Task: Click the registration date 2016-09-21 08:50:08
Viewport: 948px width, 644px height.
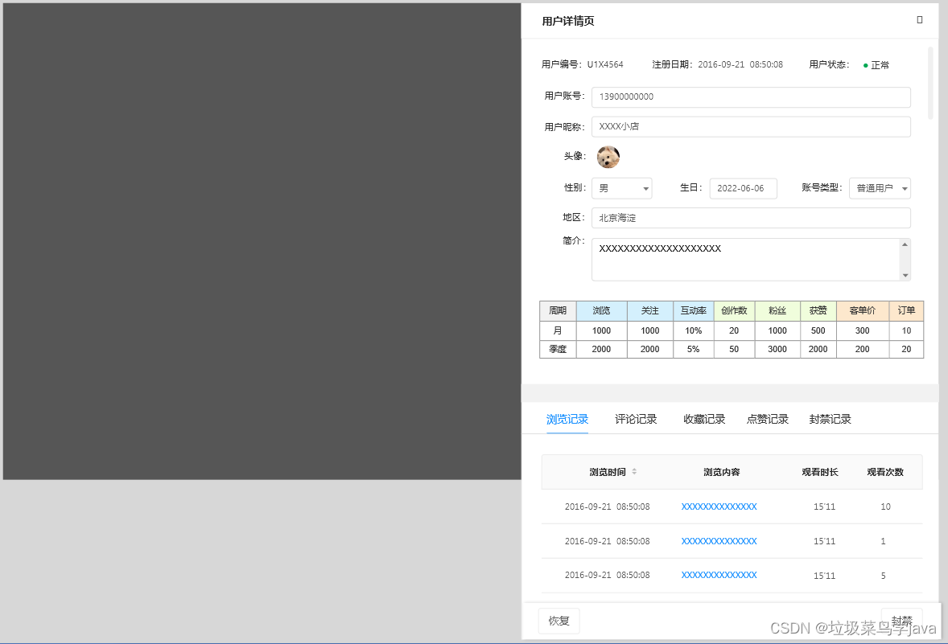Action: (740, 64)
